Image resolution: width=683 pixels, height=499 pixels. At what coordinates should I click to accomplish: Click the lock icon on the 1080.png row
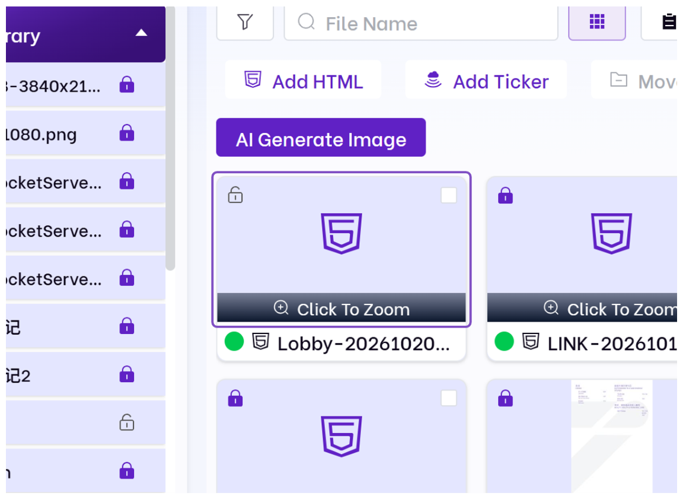[x=127, y=133]
